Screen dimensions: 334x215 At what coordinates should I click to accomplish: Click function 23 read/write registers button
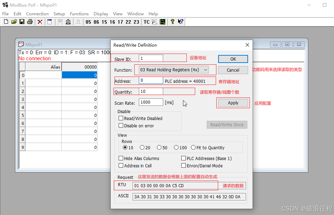[136, 22]
